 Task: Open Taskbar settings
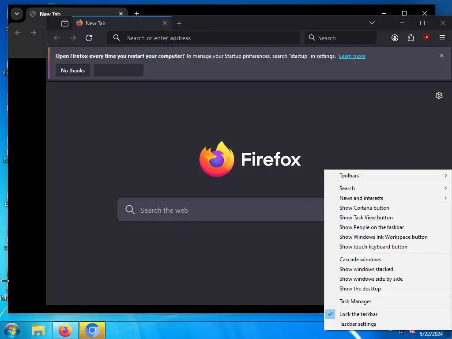tap(388, 324)
